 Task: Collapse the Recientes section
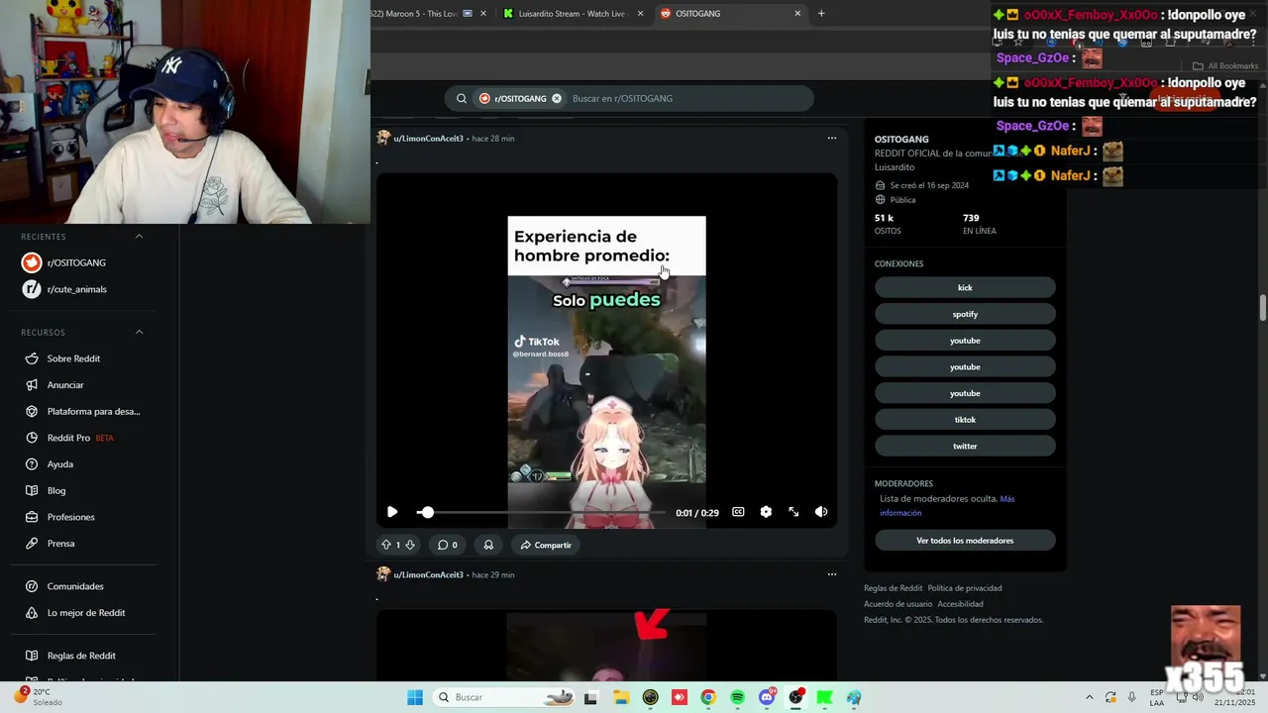[x=139, y=237]
